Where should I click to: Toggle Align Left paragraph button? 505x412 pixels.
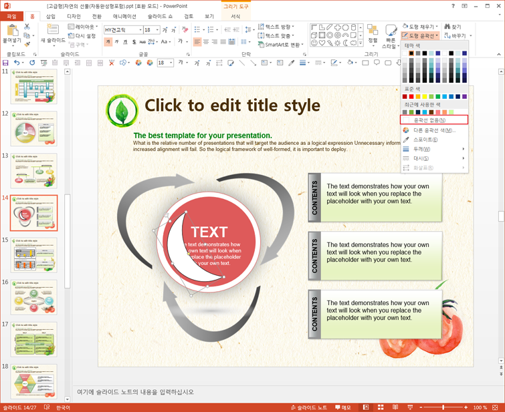(x=197, y=41)
